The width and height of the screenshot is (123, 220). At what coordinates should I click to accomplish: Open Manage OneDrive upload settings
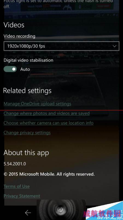[37, 104]
